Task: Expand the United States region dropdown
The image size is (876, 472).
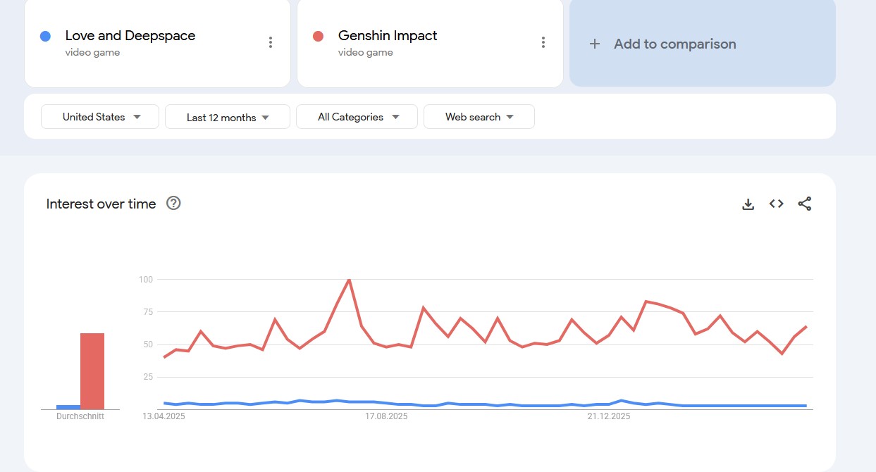Action: [x=101, y=117]
